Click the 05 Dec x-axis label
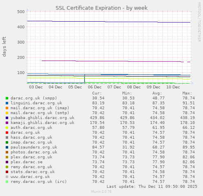203x196 pixels. click(75, 87)
